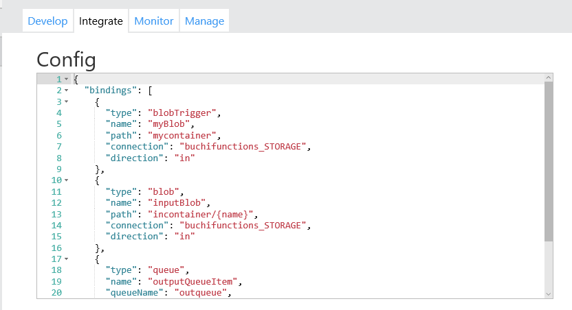
Task: Fold the bindings array at line 2
Action: 66,91
